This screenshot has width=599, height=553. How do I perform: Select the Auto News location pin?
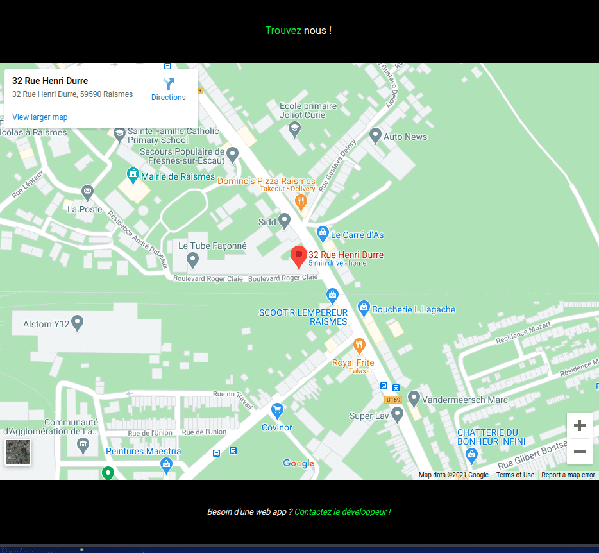click(376, 136)
